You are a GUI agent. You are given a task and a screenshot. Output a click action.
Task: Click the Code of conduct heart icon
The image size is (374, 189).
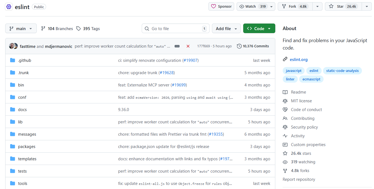click(285, 110)
